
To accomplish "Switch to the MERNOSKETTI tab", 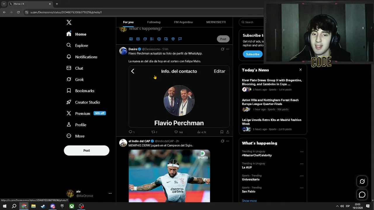I will (x=216, y=22).
